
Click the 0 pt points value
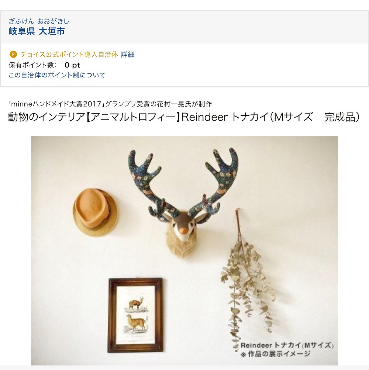pyautogui.click(x=72, y=65)
